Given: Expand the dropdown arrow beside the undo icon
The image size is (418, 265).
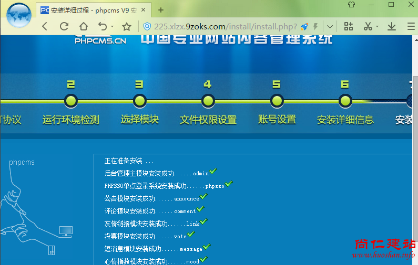Looking at the screenshot, I should (113, 27).
